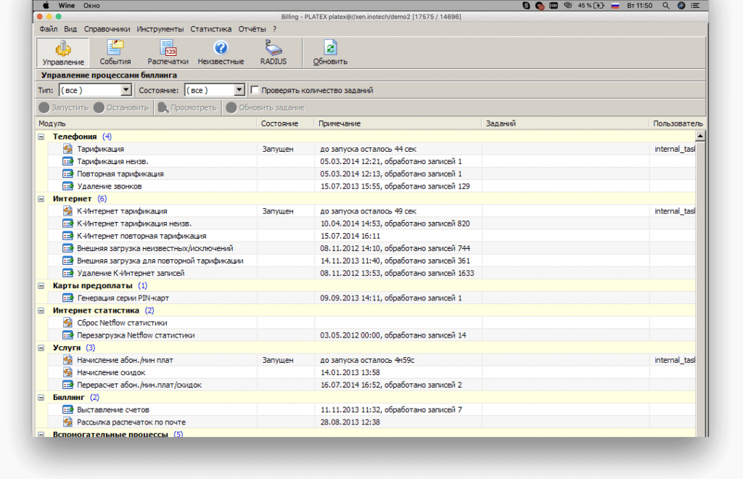The image size is (743, 479).
Task: Open Spotlight search in macOS menu bar
Action: coord(666,5)
